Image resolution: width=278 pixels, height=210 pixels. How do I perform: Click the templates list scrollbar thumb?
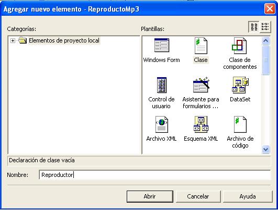265,60
